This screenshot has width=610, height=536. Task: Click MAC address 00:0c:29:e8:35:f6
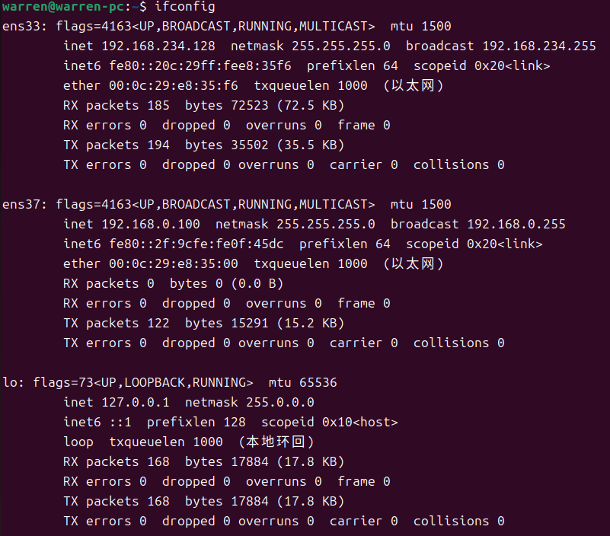tap(174, 85)
